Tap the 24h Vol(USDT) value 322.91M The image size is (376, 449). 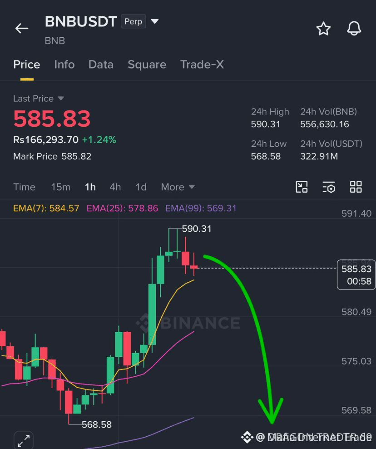click(x=319, y=156)
